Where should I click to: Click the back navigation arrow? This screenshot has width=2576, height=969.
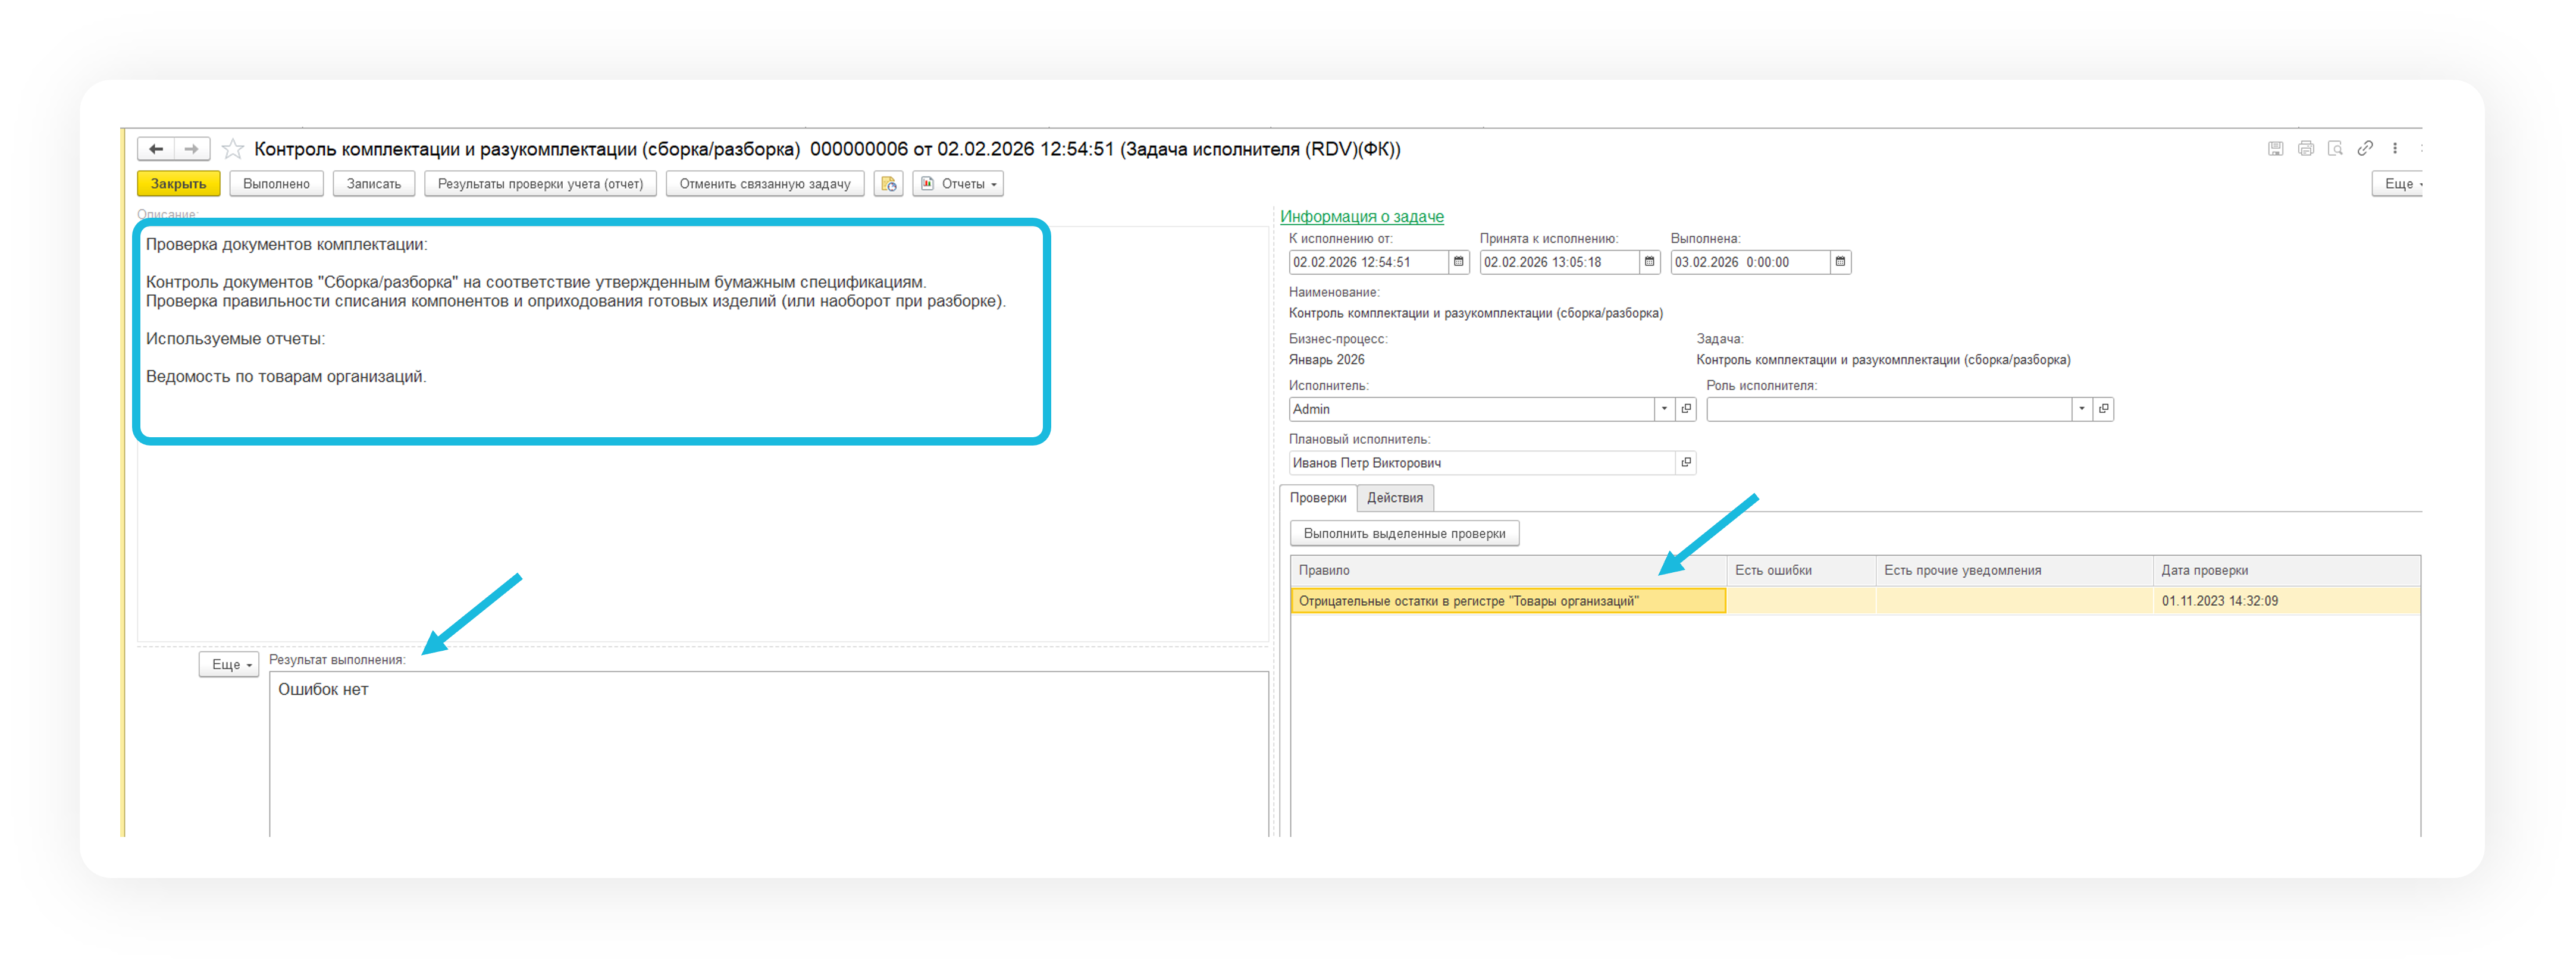156,149
